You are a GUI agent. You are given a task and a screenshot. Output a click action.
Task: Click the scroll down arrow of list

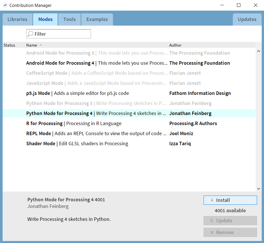259,189
